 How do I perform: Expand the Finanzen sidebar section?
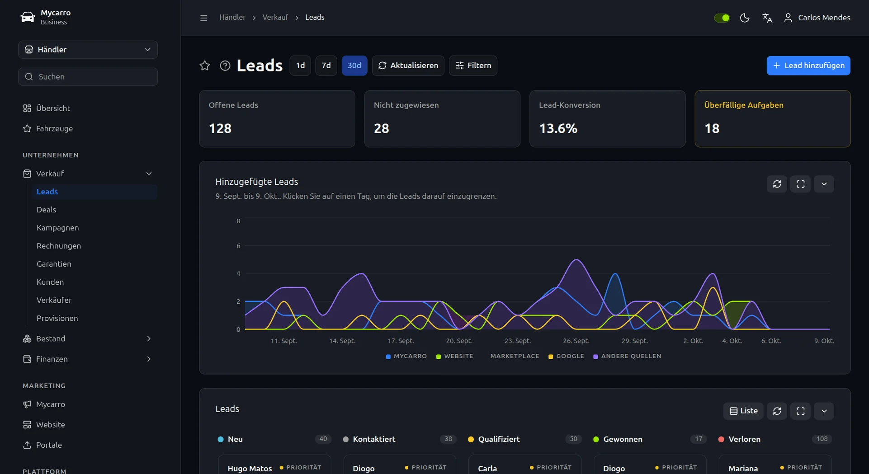pos(88,359)
